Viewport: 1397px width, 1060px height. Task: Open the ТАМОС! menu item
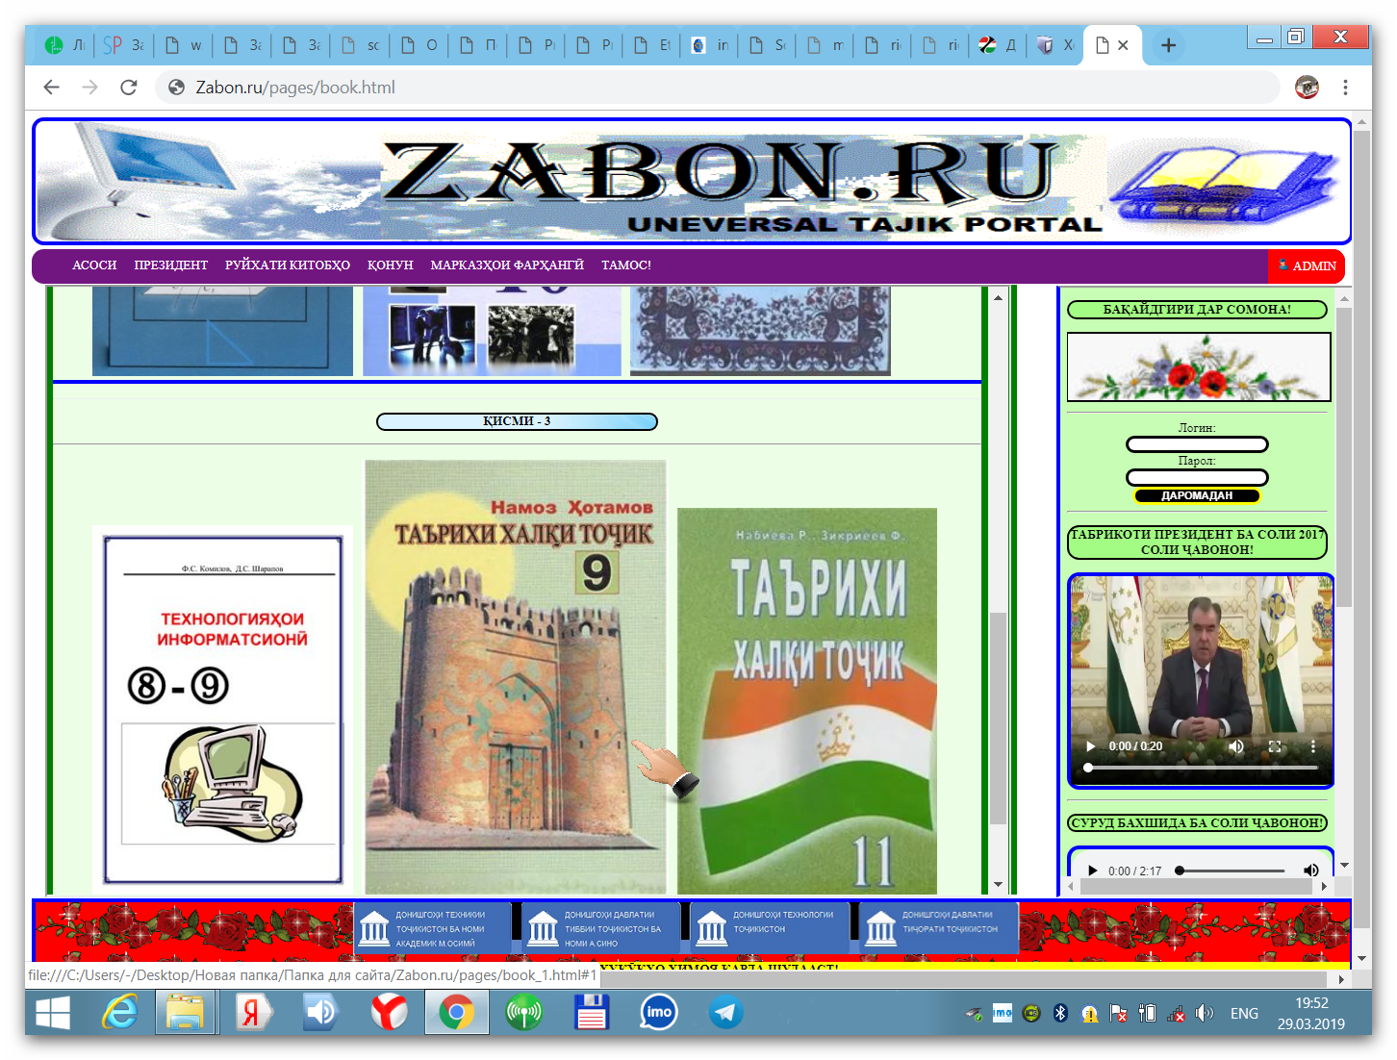coord(626,265)
